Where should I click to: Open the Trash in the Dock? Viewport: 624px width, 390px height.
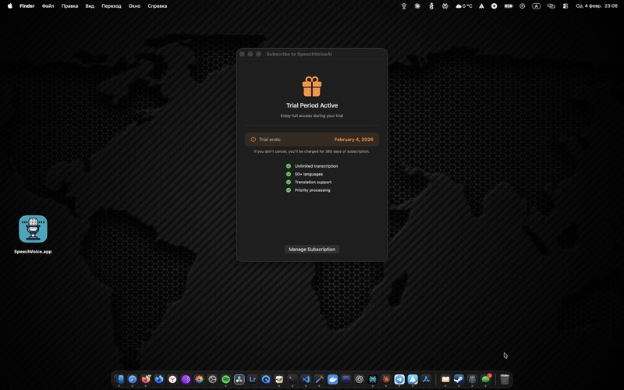point(505,379)
